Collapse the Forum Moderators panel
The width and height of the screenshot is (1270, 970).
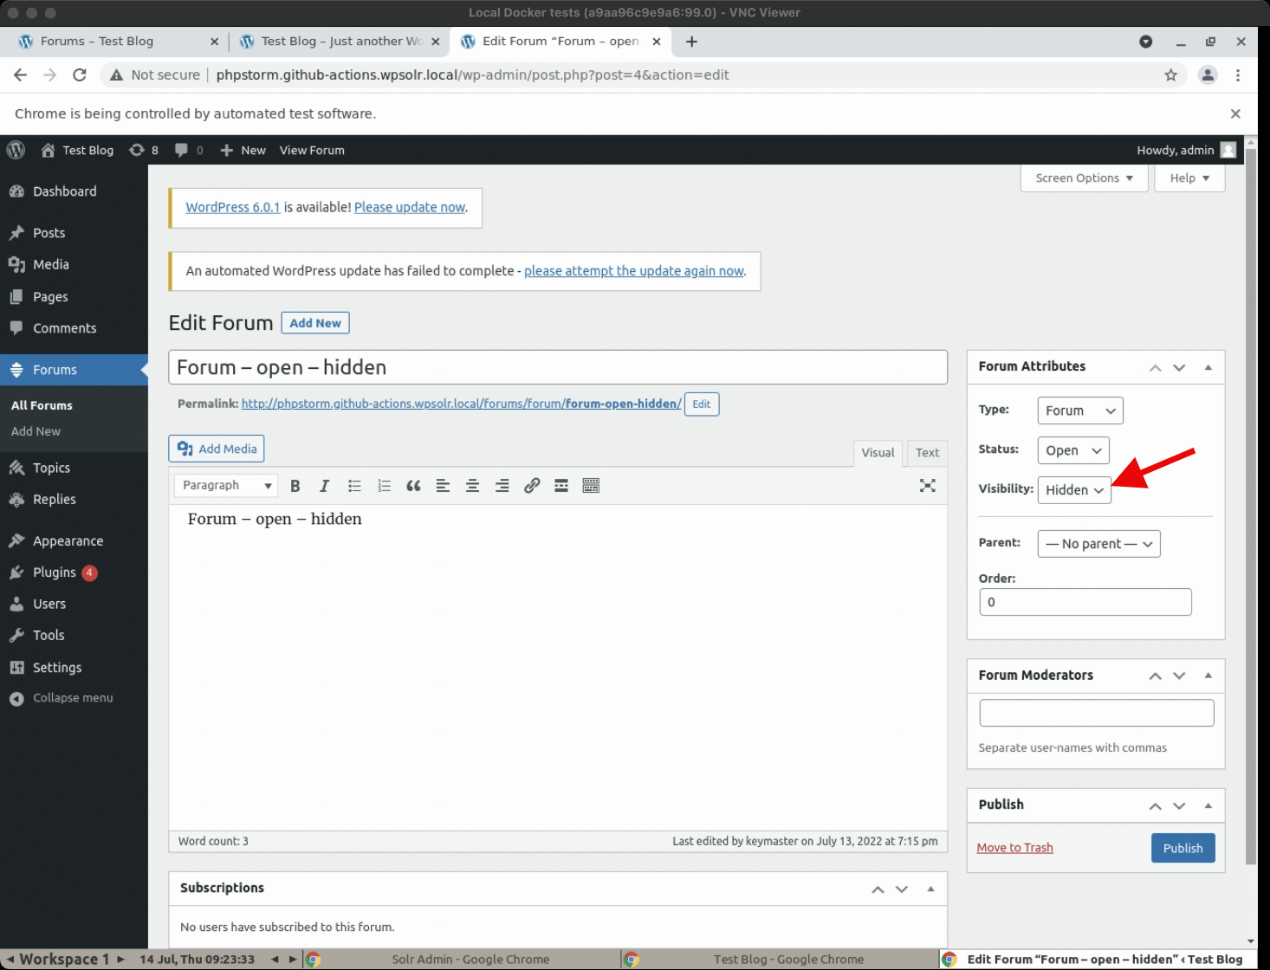click(x=1208, y=676)
